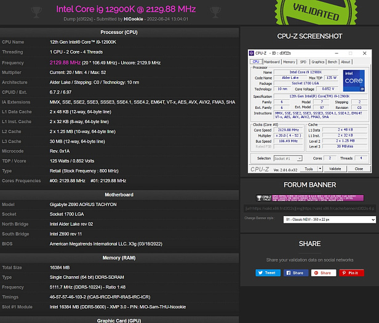This screenshot has height=323, width=379.
Task: Click the Intel Core i9 logo image
Action: pos(354,81)
